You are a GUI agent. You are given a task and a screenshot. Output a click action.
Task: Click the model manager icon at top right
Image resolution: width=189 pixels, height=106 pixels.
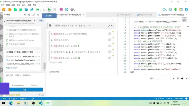[164, 9]
